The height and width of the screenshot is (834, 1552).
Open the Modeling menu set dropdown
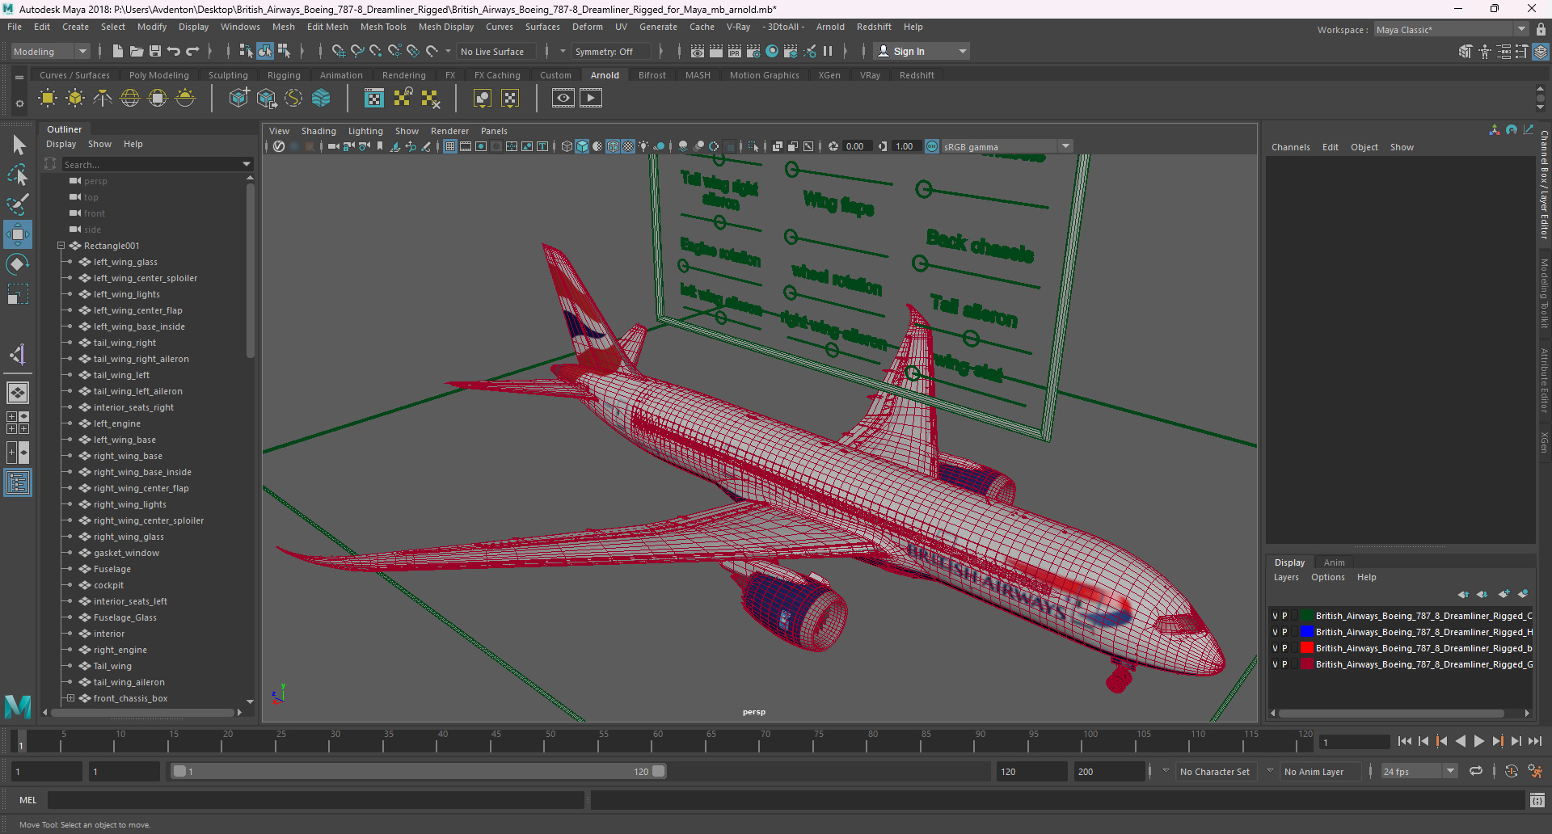[50, 51]
